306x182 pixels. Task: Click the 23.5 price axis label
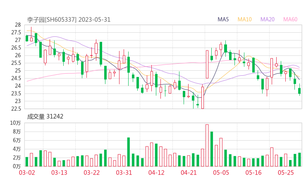16,93
